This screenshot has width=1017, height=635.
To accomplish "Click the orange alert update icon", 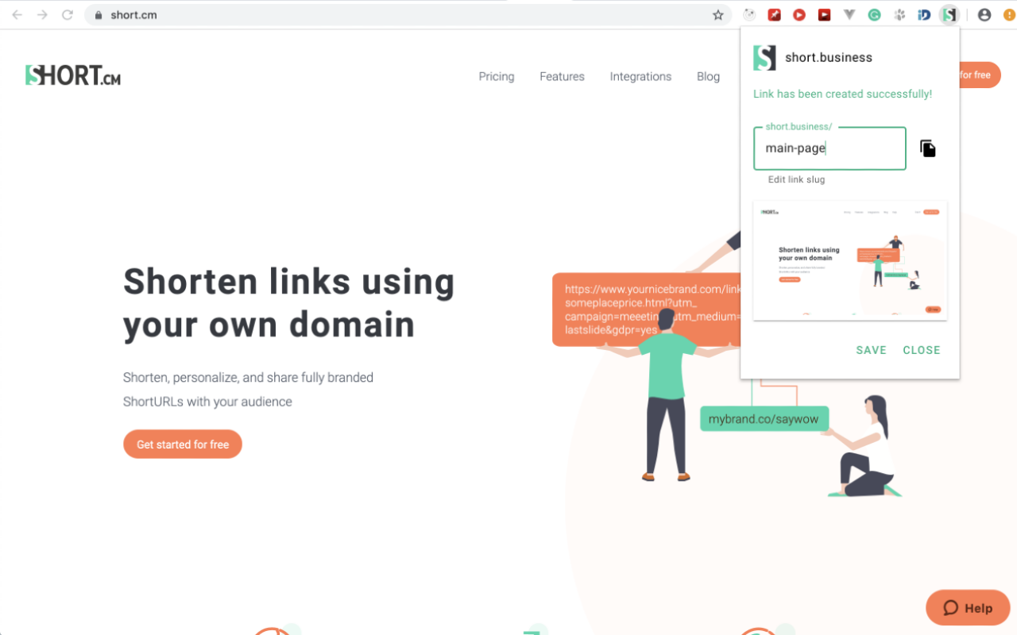I will tap(1010, 14).
